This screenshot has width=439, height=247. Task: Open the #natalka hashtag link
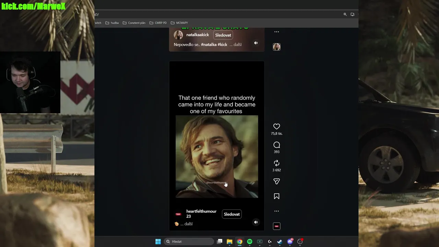coord(209,45)
